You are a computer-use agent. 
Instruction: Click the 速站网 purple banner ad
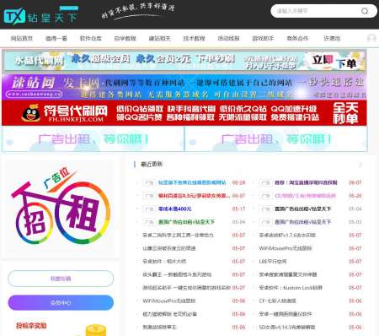[184, 87]
